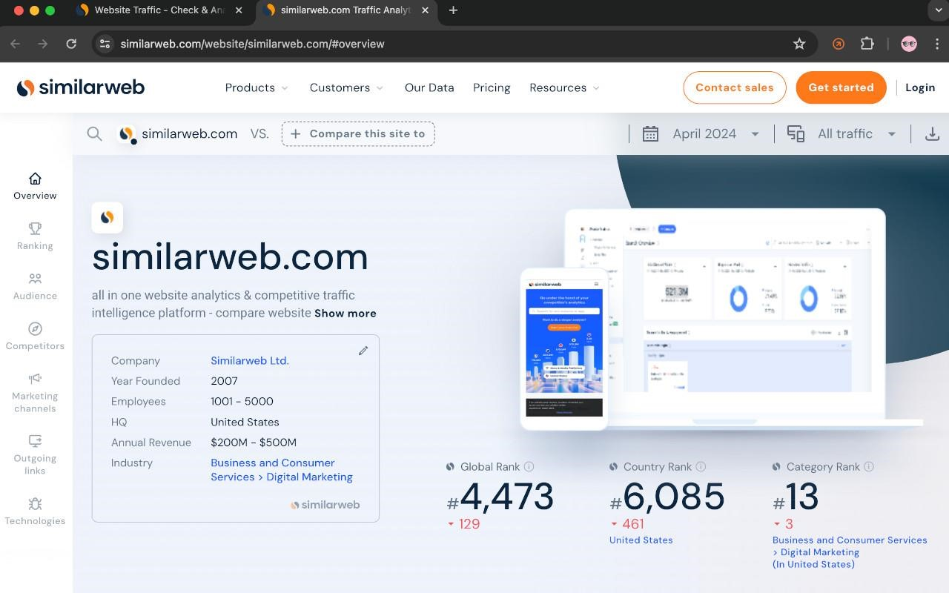949x593 pixels.
Task: Open the All traffic dropdown
Action: [x=857, y=134]
